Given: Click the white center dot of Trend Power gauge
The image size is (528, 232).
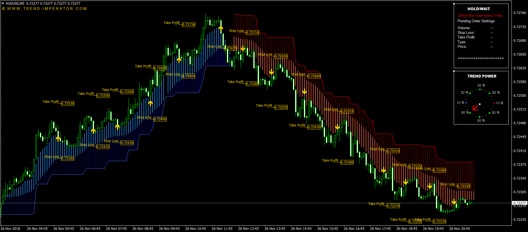Looking at the screenshot, I should coord(480,104).
